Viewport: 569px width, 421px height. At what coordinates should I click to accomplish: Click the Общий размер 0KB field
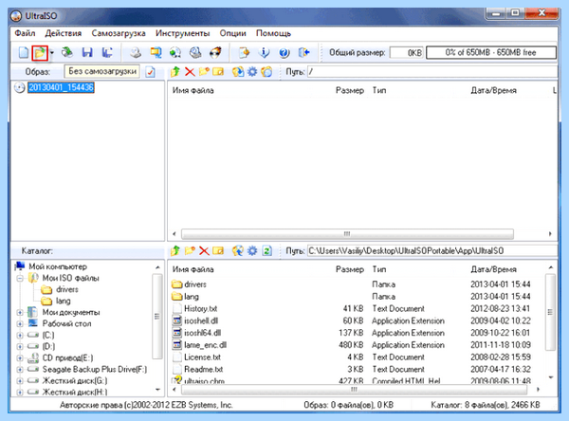[406, 53]
